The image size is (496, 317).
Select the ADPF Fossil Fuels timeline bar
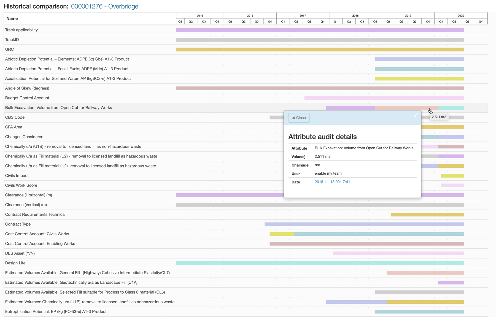pyautogui.click(x=420, y=69)
